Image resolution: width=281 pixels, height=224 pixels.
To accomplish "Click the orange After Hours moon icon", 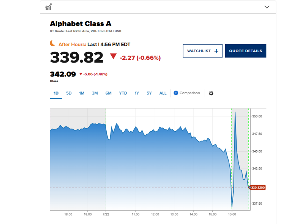I will tap(52, 44).
